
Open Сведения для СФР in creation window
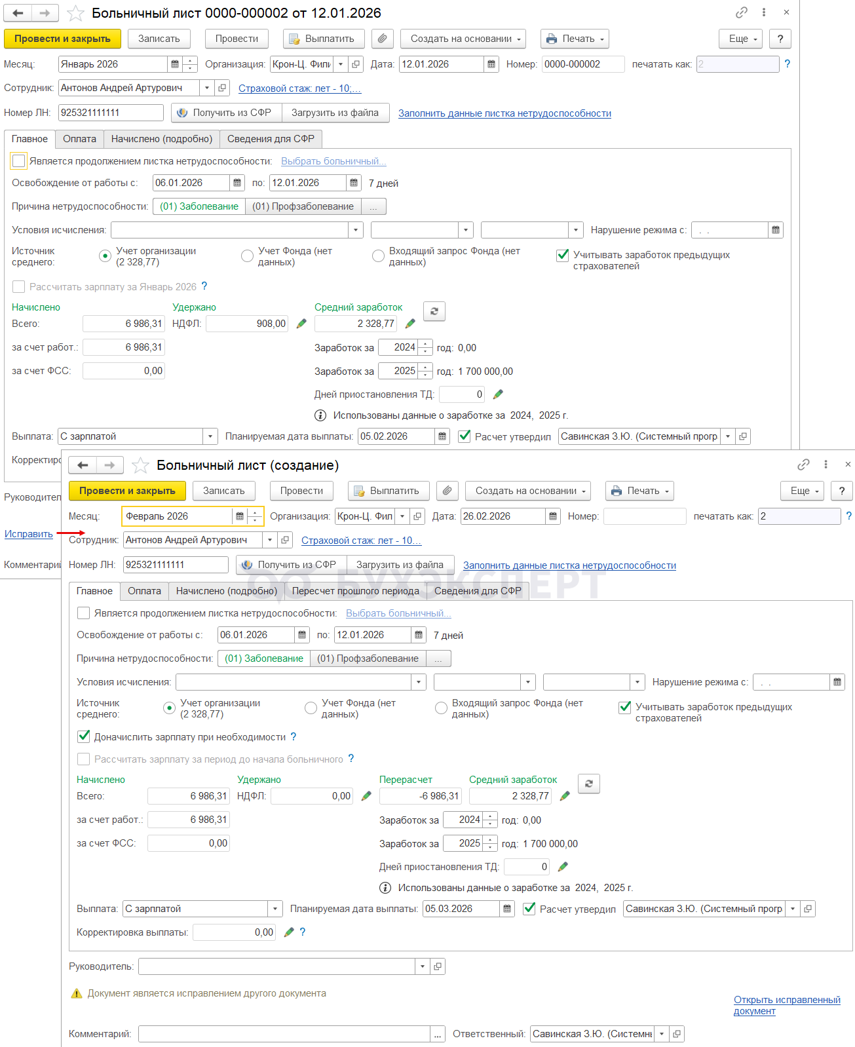(478, 591)
